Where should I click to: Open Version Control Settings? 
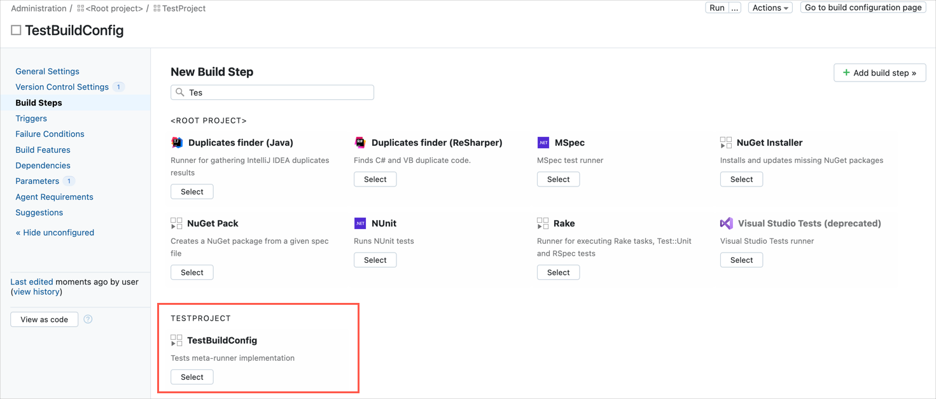pos(62,87)
